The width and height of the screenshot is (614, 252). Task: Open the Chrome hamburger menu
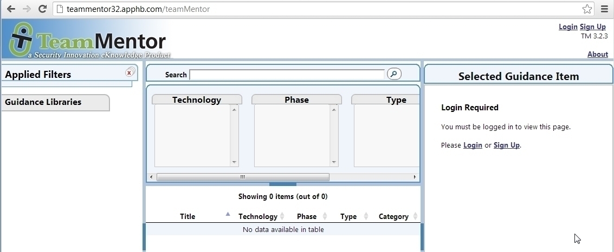point(604,9)
